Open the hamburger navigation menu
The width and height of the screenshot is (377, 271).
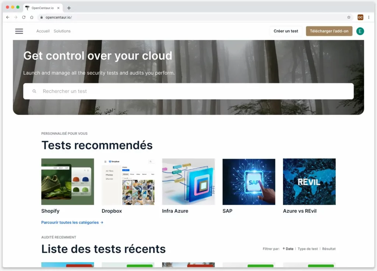pos(19,31)
